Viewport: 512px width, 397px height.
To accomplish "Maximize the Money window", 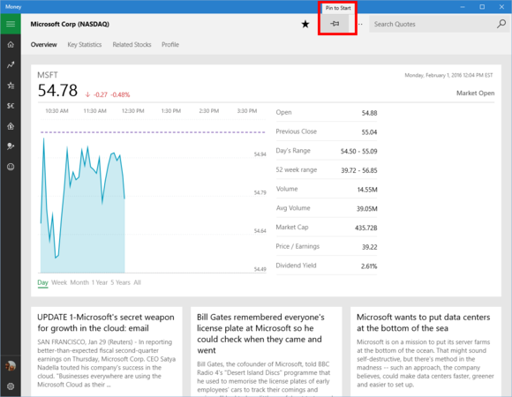I will 482,7.
